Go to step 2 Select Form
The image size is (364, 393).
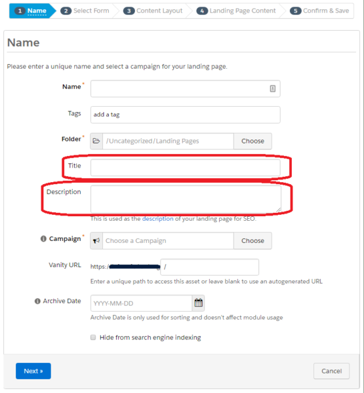pyautogui.click(x=85, y=10)
